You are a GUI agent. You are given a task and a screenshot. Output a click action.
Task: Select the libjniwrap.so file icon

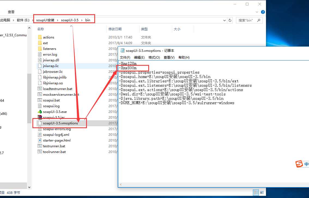[x=40, y=83]
